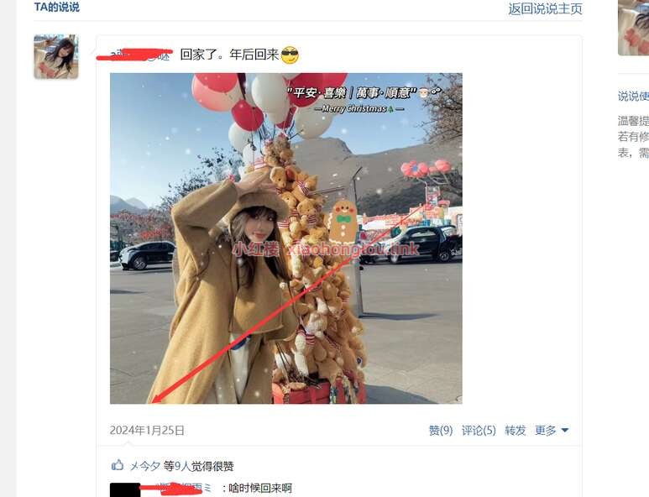The image size is (649, 497).
Task: Expand the 更多 dropdown arrow
Action: tap(564, 431)
